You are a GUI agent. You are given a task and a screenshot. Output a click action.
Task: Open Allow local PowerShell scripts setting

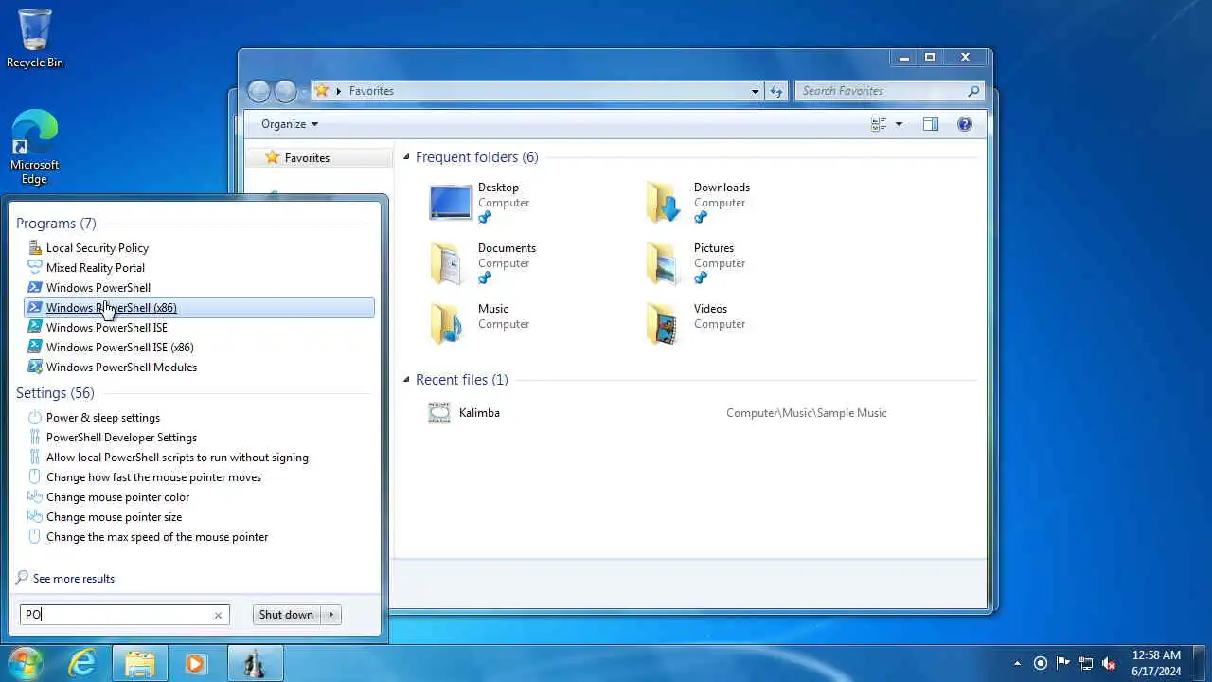click(x=199, y=458)
